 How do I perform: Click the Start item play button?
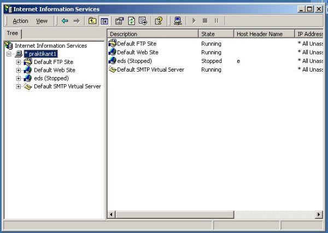coord(194,21)
